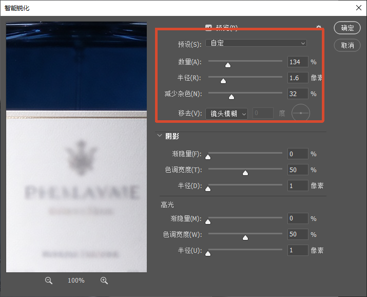
Task: Zoom out the preview with the minus magnifier
Action: (x=49, y=281)
